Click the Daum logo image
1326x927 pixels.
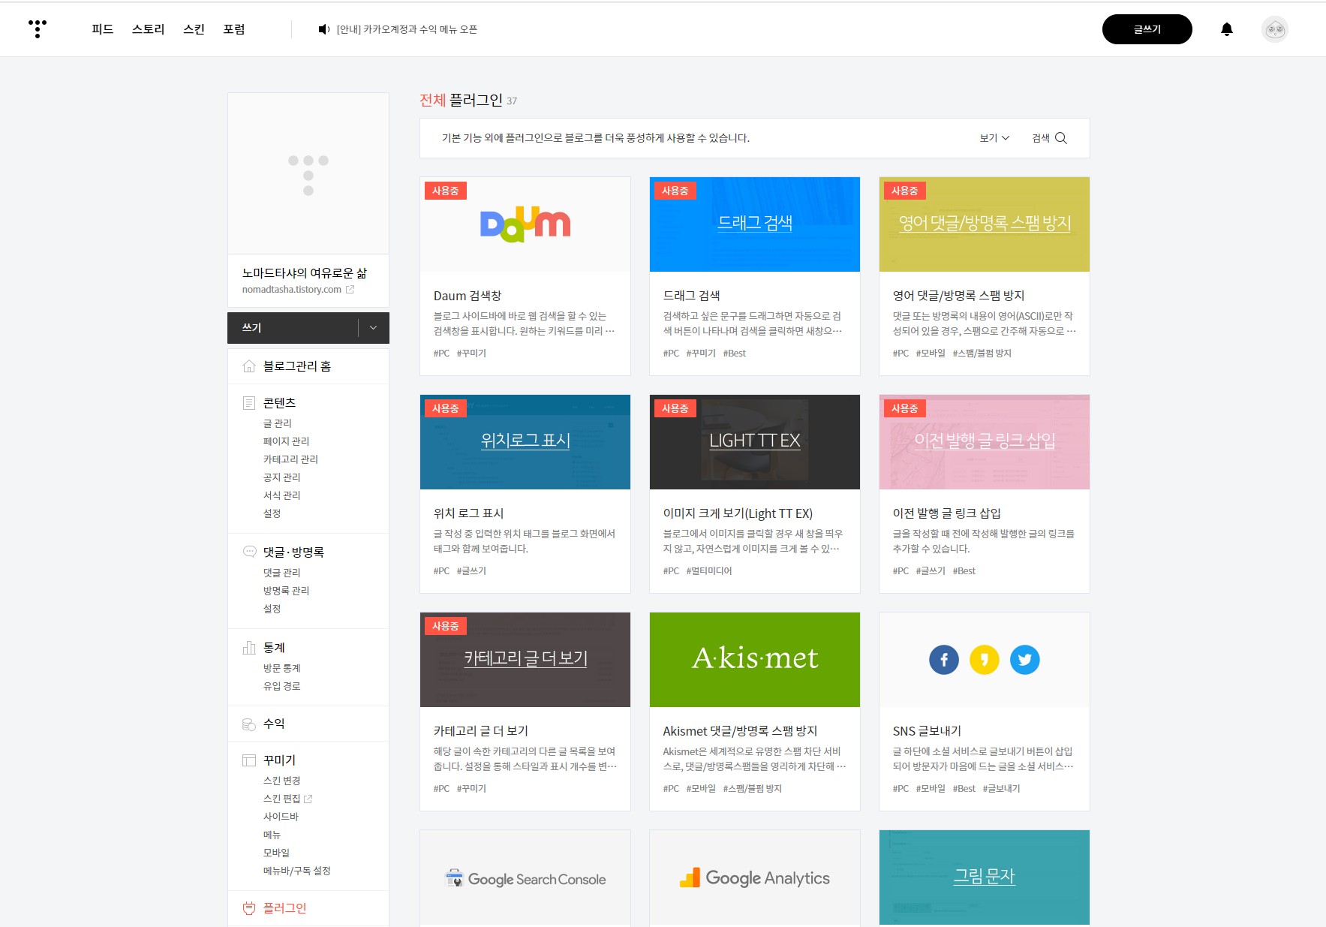tap(525, 224)
